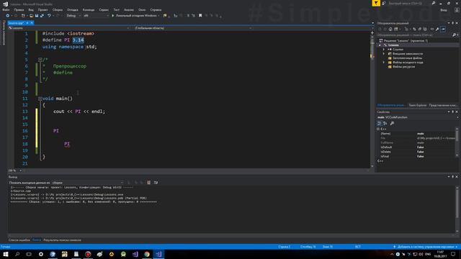461x259 pixels.
Task: Click the underlined PI on line 18
Action: (x=67, y=144)
